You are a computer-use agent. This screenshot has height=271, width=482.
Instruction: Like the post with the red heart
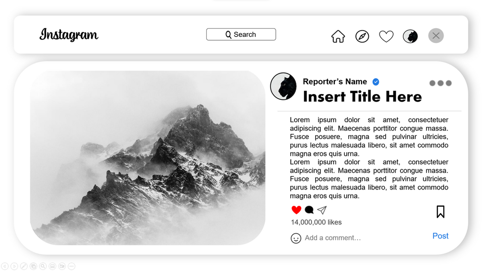point(296,210)
